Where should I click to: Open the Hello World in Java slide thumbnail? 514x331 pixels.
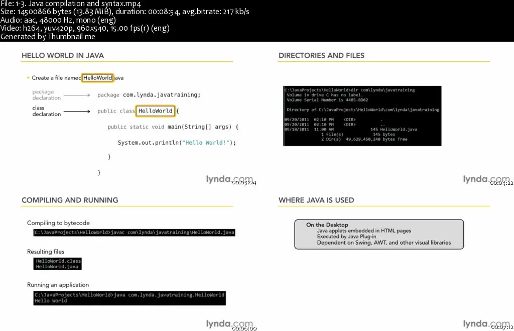point(128,114)
